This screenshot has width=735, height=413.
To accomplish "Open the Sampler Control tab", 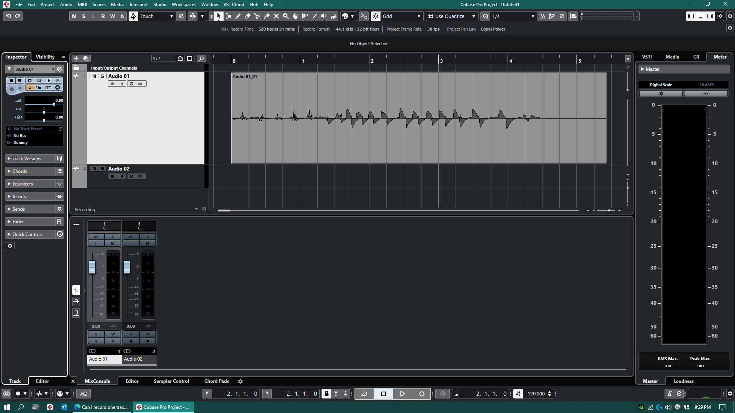I will [171, 381].
